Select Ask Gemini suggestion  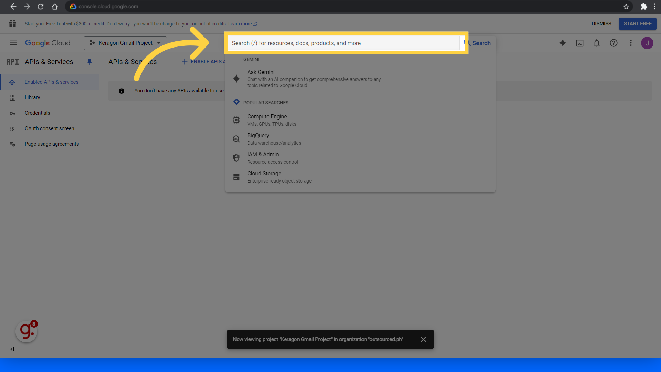click(x=360, y=79)
